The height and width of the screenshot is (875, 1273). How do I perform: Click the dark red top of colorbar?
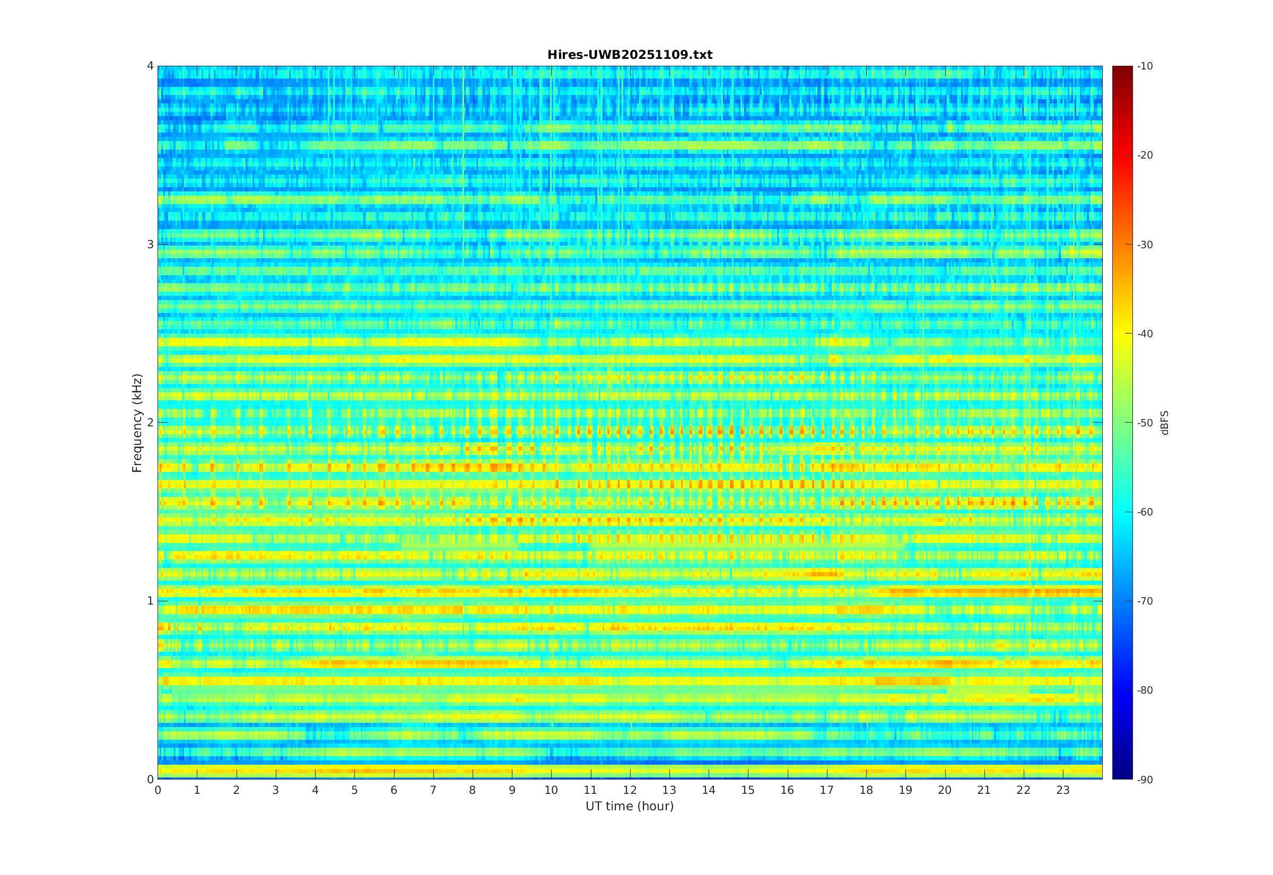point(1122,71)
